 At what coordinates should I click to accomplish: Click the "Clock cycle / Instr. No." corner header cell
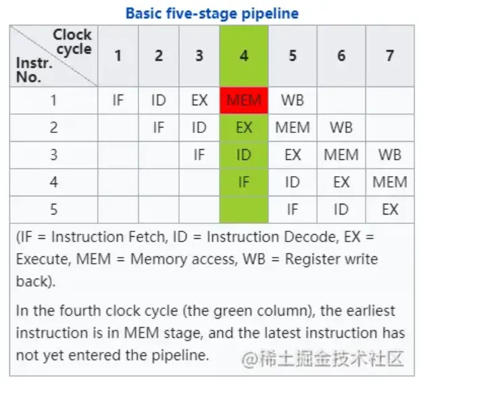pos(53,56)
